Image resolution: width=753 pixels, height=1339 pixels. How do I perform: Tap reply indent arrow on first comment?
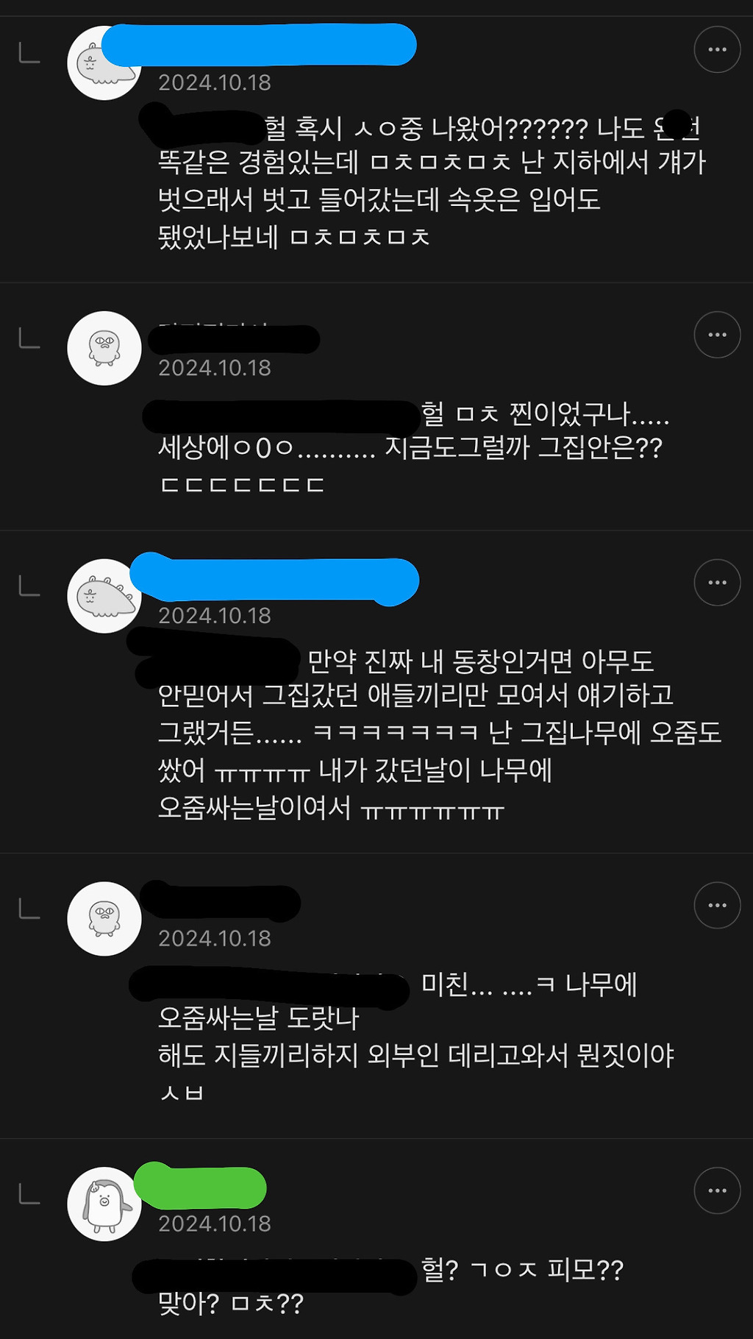(x=29, y=53)
